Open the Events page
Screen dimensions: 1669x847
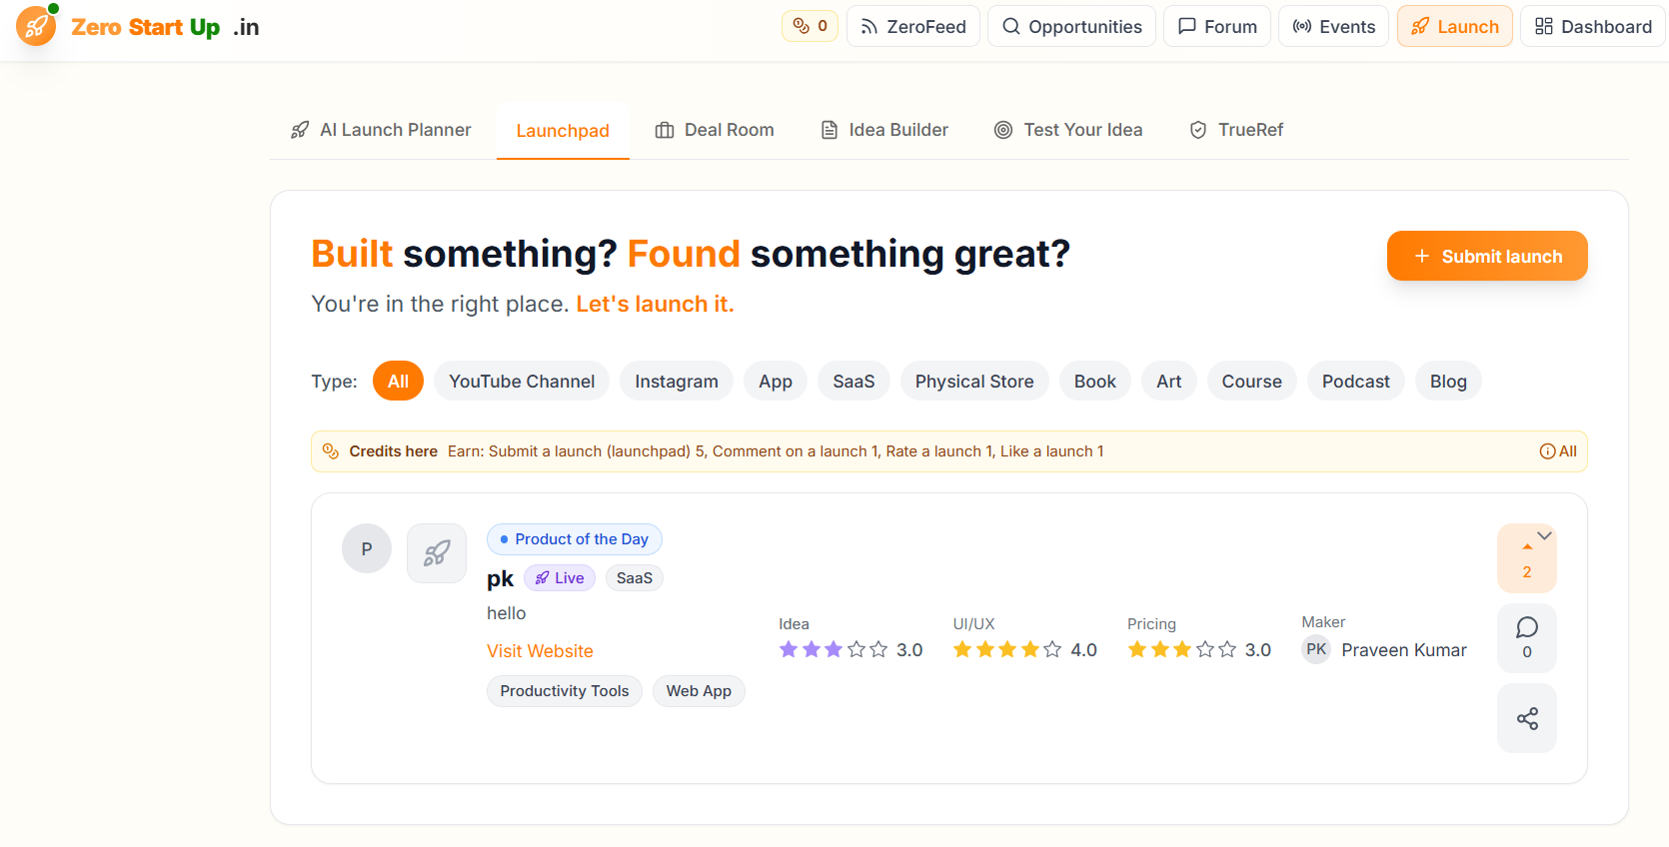click(1333, 26)
